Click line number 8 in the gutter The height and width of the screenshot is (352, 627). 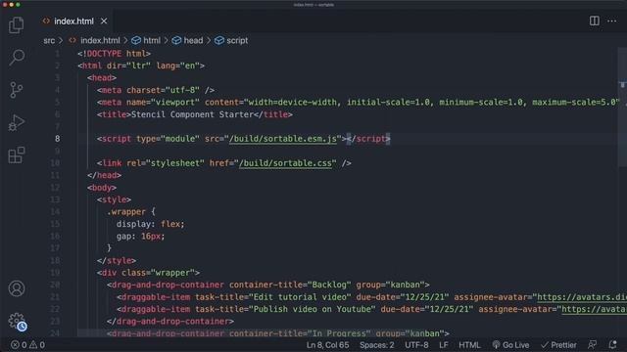57,139
